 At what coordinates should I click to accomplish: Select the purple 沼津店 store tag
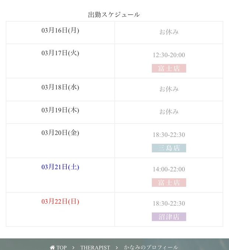click(x=169, y=217)
